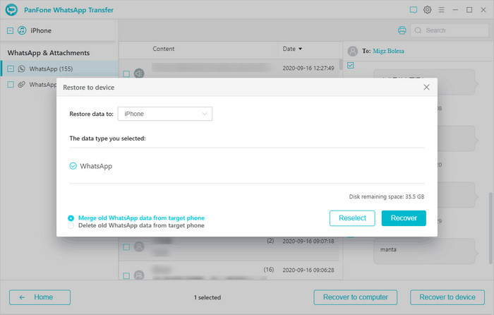This screenshot has width=494, height=315.
Task: Open the hamburger menu icon
Action: [441, 10]
